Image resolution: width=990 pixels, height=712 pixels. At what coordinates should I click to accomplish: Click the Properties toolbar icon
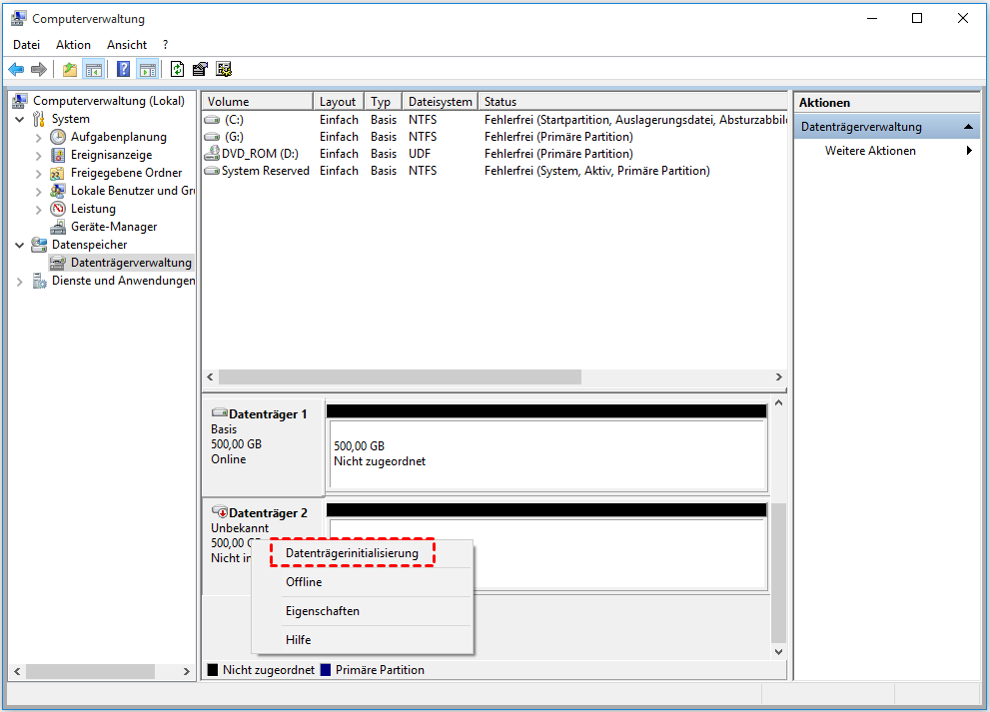tap(200, 69)
